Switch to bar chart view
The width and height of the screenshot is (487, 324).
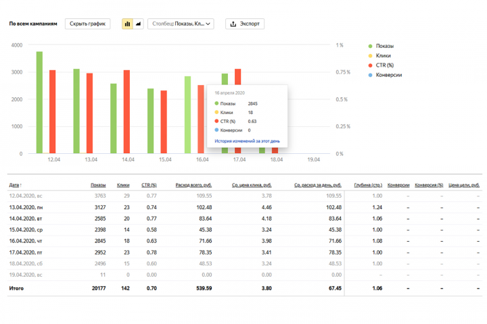click(x=127, y=24)
